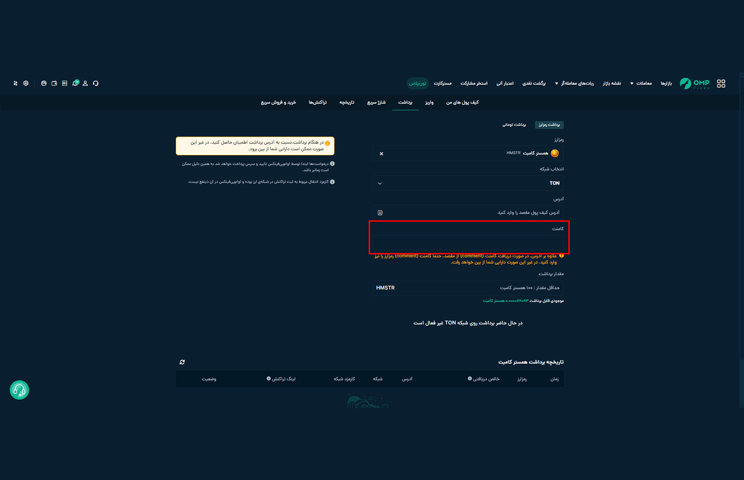
Task: Open the dashboard gauge icon
Action: (44, 84)
